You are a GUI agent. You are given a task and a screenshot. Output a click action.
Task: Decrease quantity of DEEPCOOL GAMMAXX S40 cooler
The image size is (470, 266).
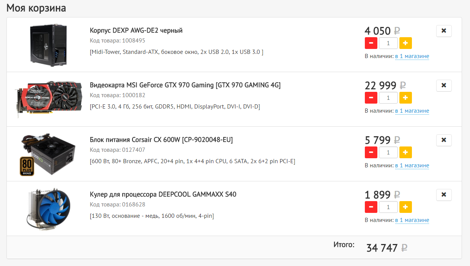371,207
